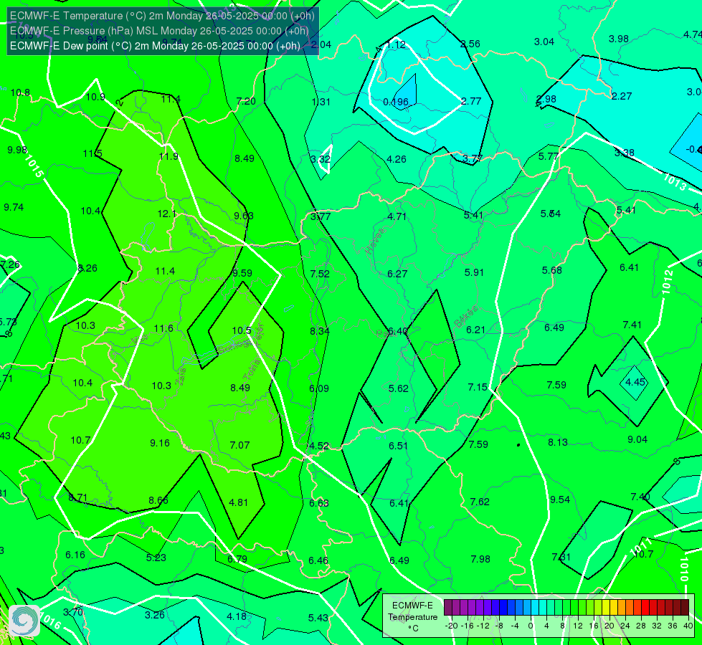Image resolution: width=702 pixels, height=645 pixels.
Task: Click the 3.26 temperature value
Action: pos(155,616)
